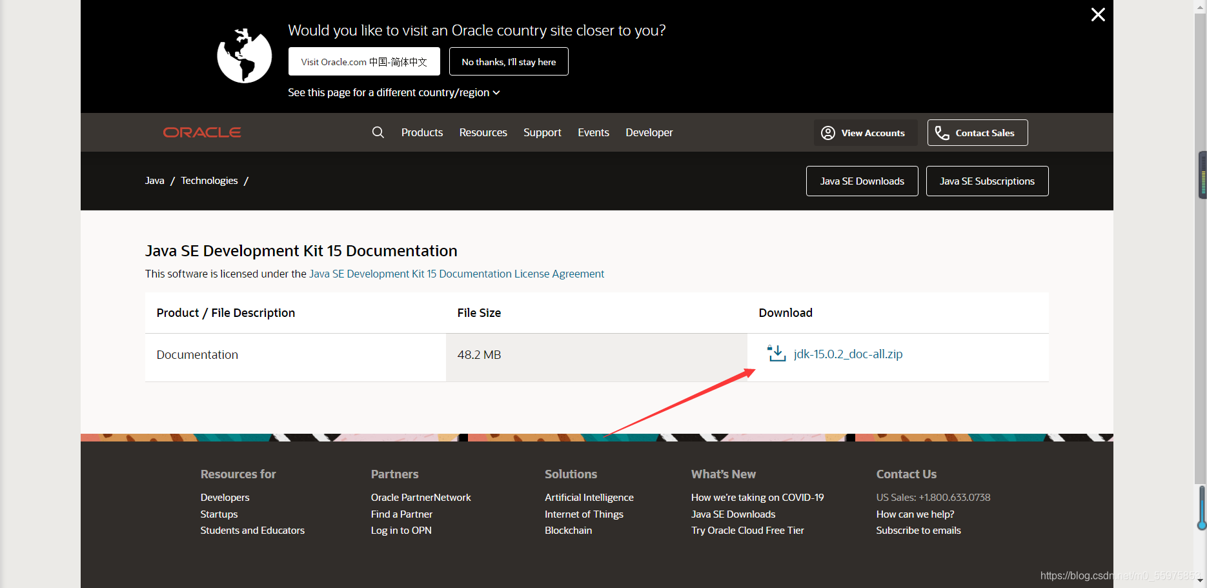Viewport: 1207px width, 588px height.
Task: Click Startups footer link
Action: [x=219, y=514]
